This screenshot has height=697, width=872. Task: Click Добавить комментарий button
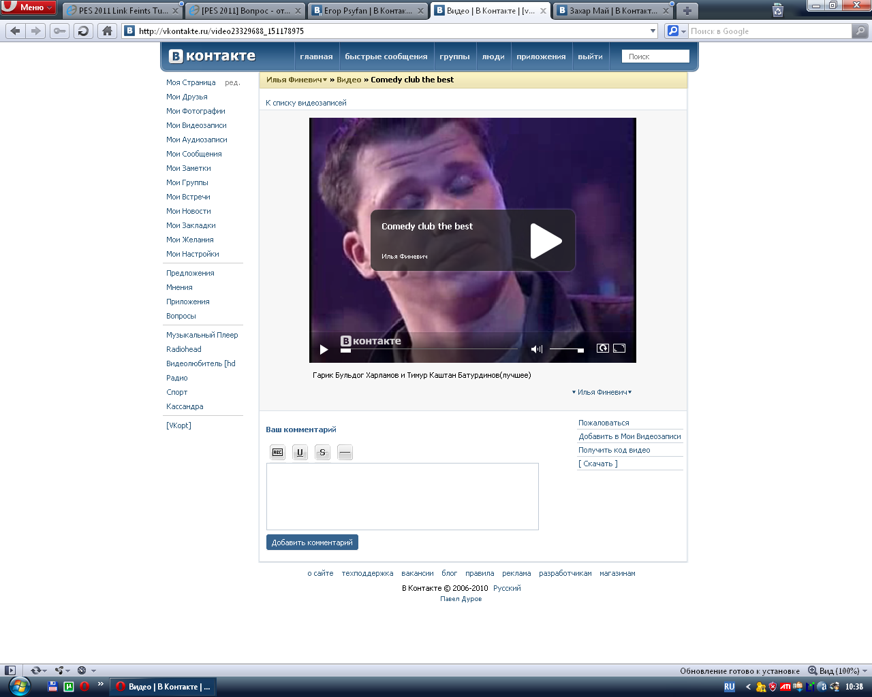pyautogui.click(x=312, y=542)
